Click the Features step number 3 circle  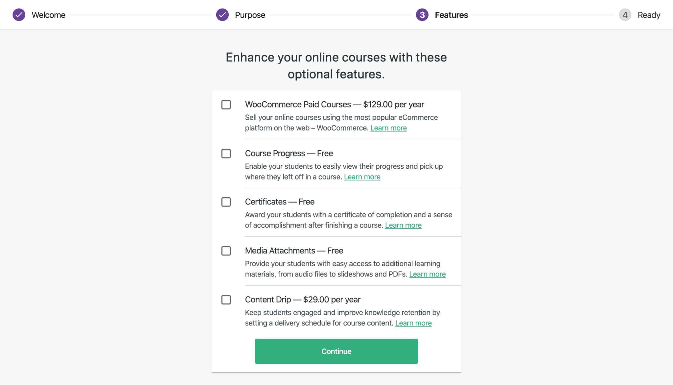click(422, 14)
